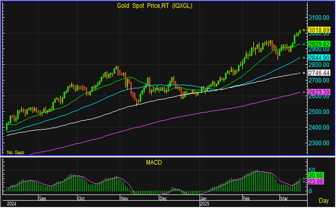Click the white arrow marker beside 2746.44
336x208 pixels.
point(304,73)
